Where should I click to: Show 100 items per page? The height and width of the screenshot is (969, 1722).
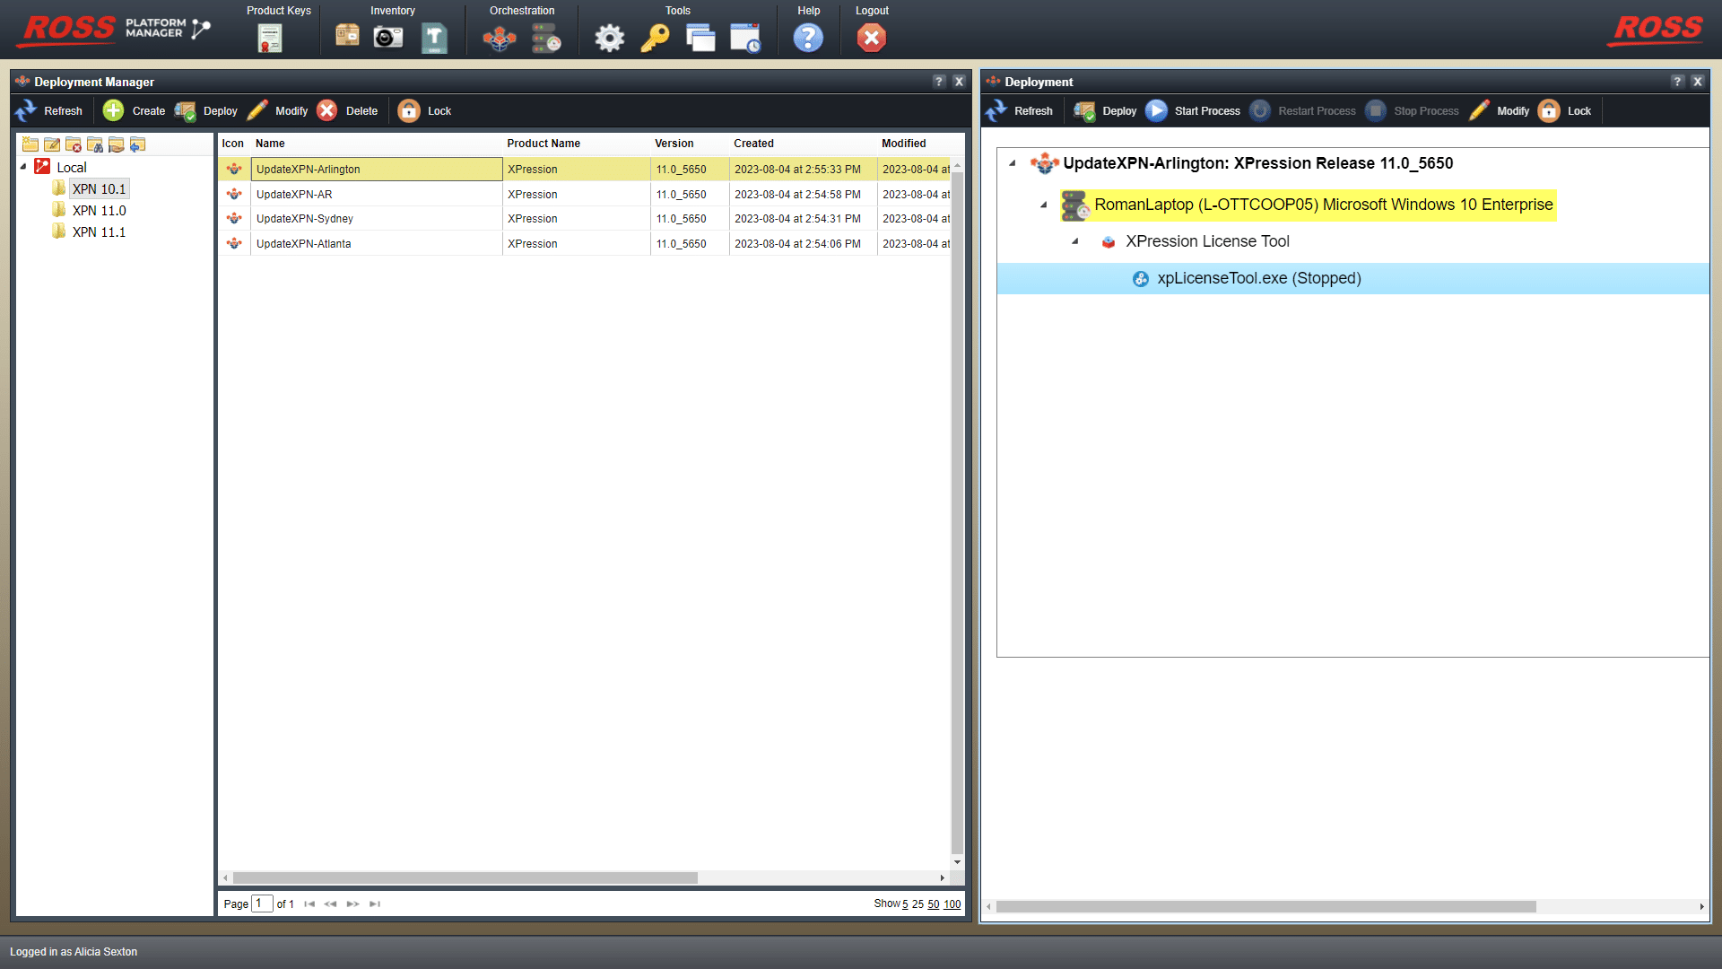coord(952,904)
